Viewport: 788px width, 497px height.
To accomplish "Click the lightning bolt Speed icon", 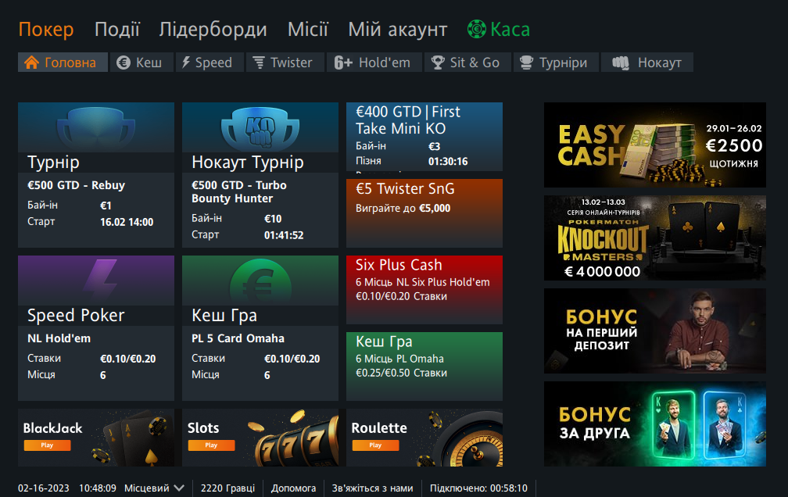I will pos(187,63).
